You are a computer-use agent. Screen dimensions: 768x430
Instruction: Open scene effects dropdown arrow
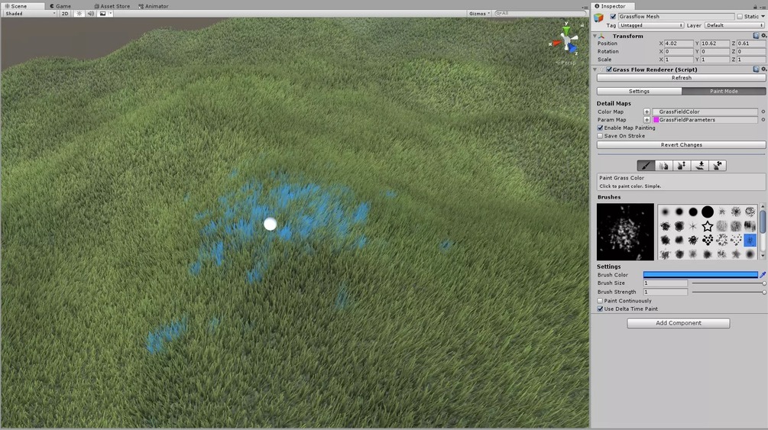coord(111,14)
